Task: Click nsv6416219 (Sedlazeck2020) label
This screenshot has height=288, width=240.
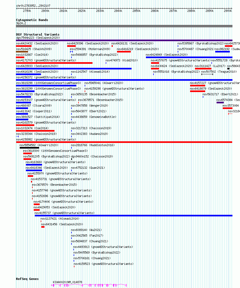Action: (x=138, y=49)
